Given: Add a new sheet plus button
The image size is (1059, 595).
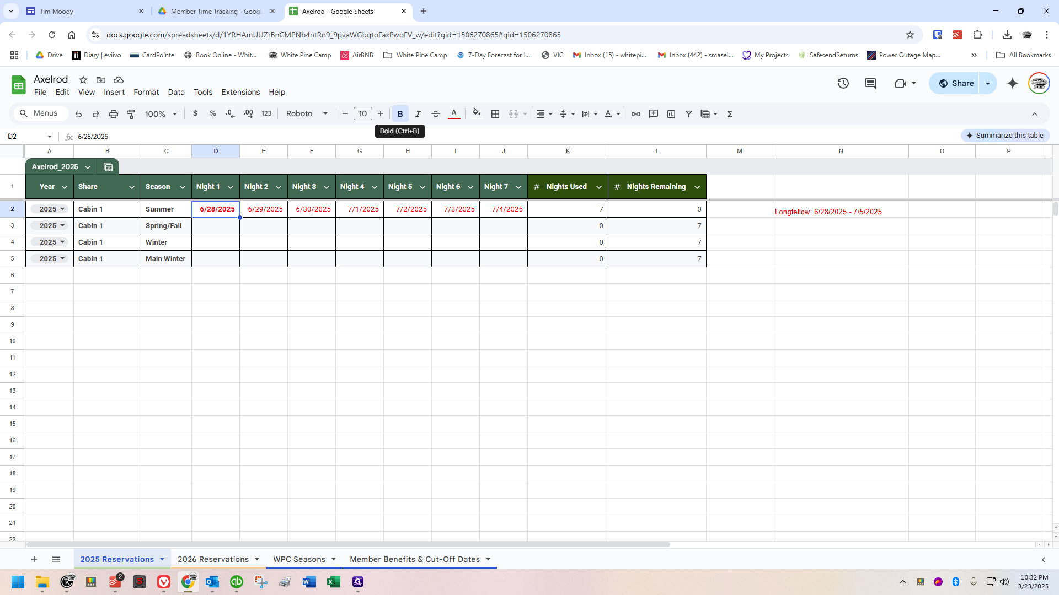Looking at the screenshot, I should [34, 559].
